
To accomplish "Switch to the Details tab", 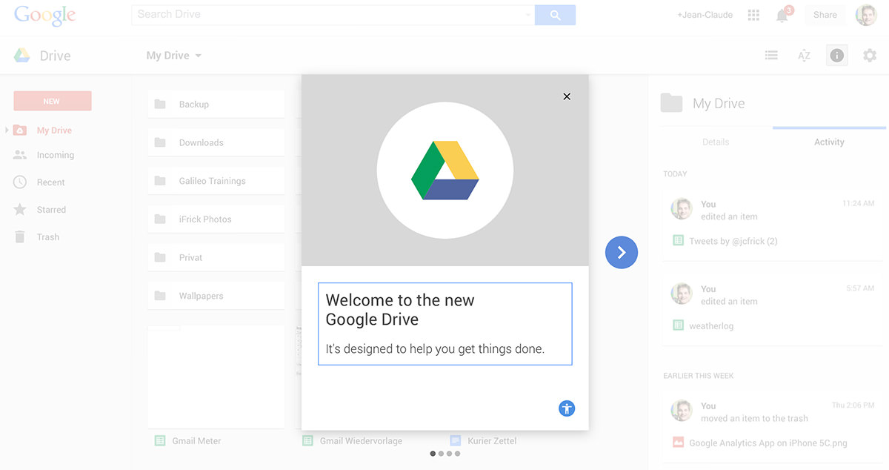I will pos(716,142).
